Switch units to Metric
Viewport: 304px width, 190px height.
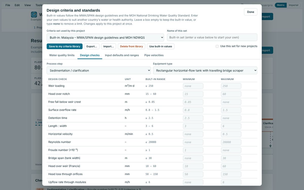pos(281,5)
